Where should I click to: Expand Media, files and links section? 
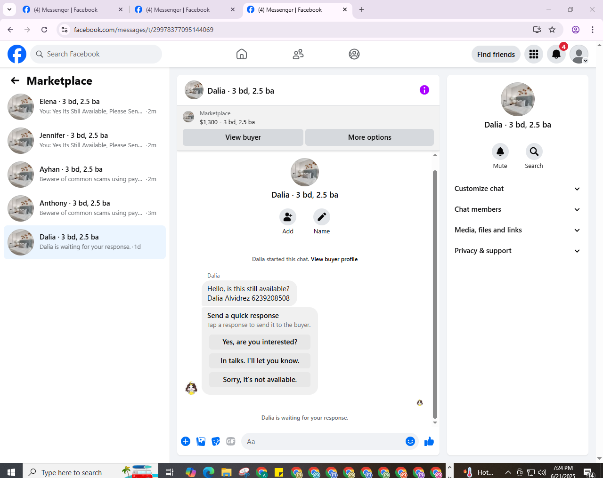tap(517, 230)
